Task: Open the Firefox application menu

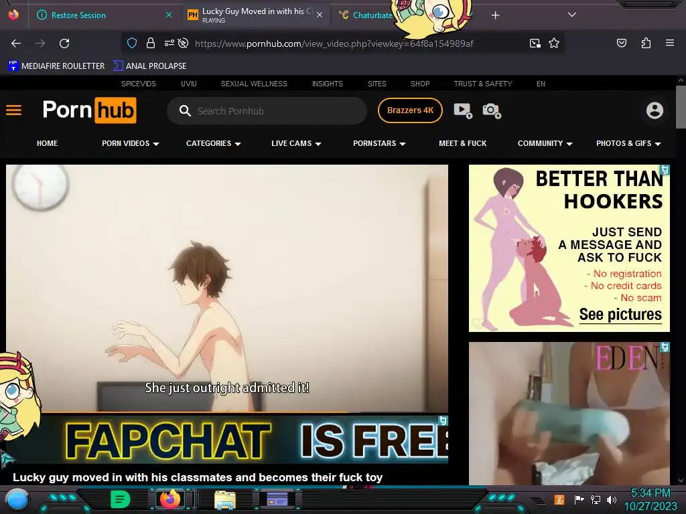Action: [x=669, y=43]
